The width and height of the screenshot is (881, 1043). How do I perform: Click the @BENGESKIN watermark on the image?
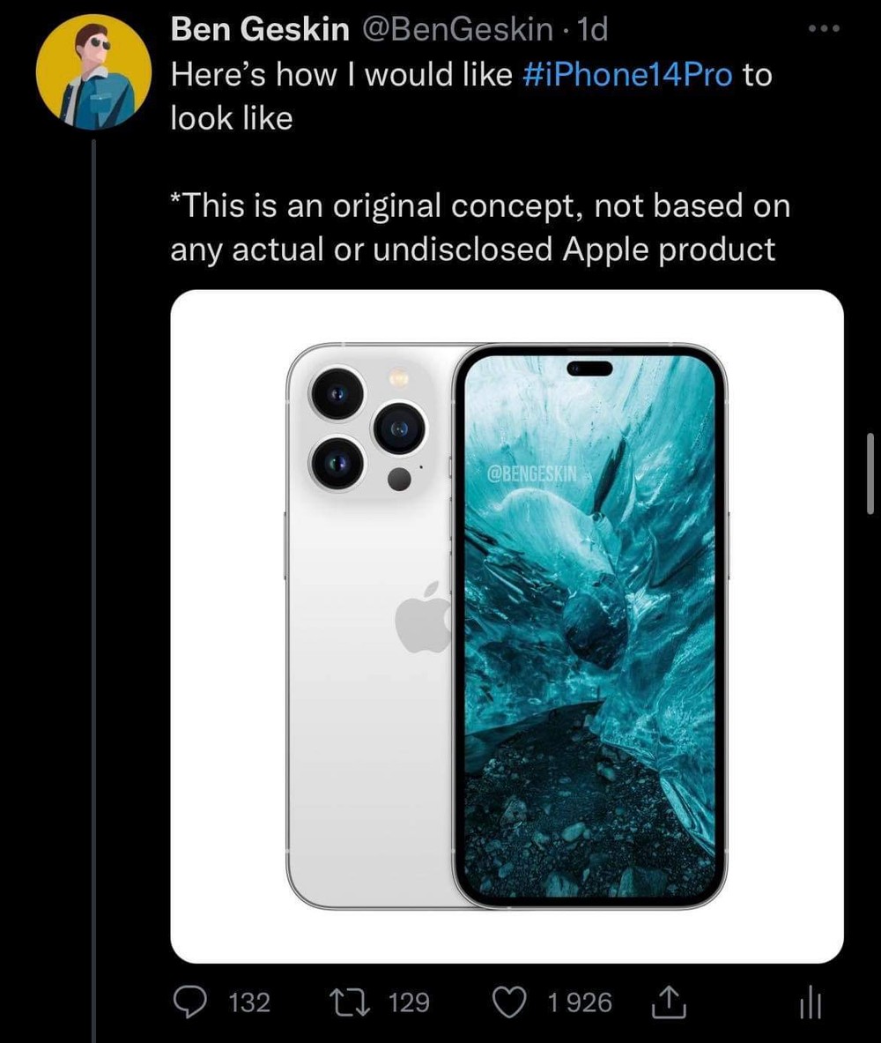pyautogui.click(x=532, y=473)
